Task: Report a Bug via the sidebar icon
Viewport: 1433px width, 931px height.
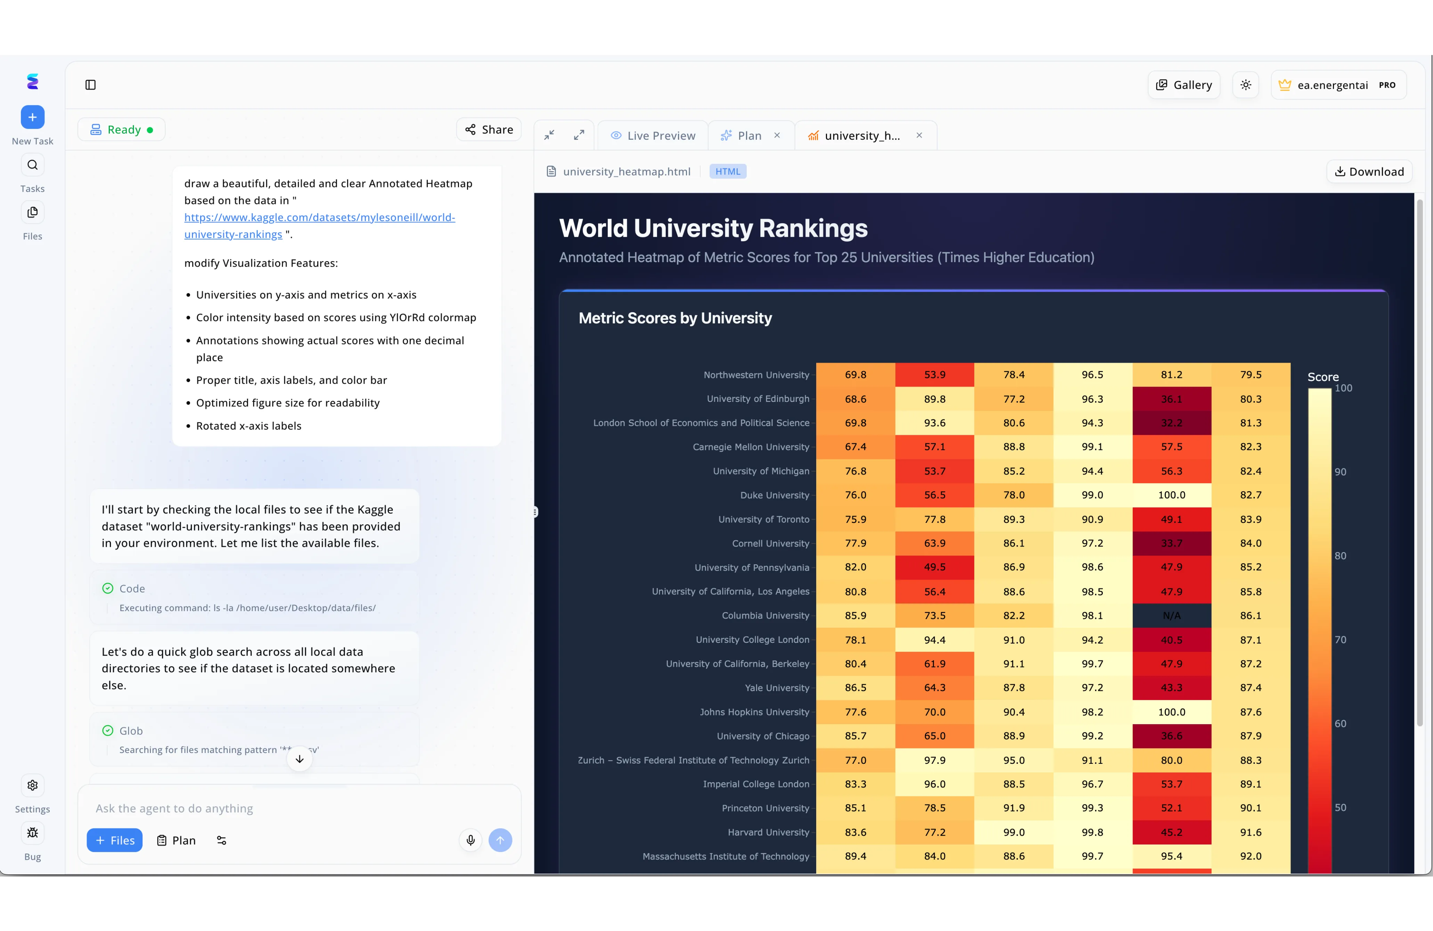Action: [x=32, y=833]
